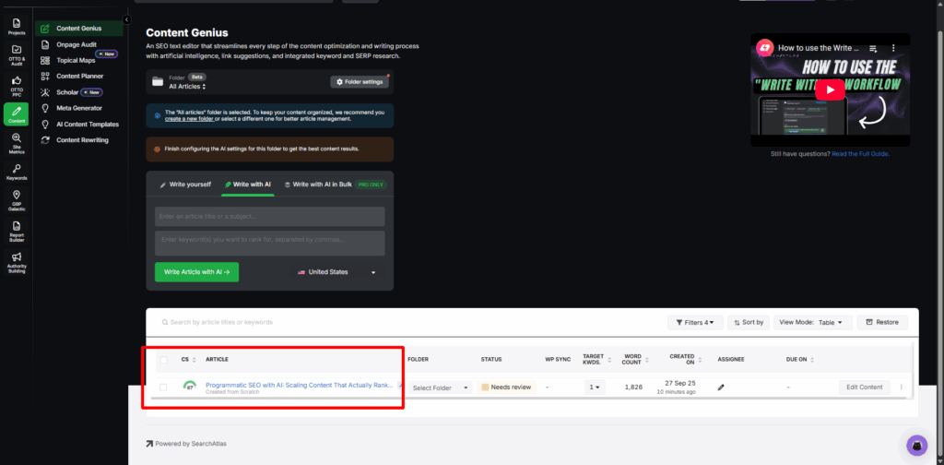Screen dimensions: 944x465
Task: Open Scholar from the sidebar
Action: click(67, 92)
